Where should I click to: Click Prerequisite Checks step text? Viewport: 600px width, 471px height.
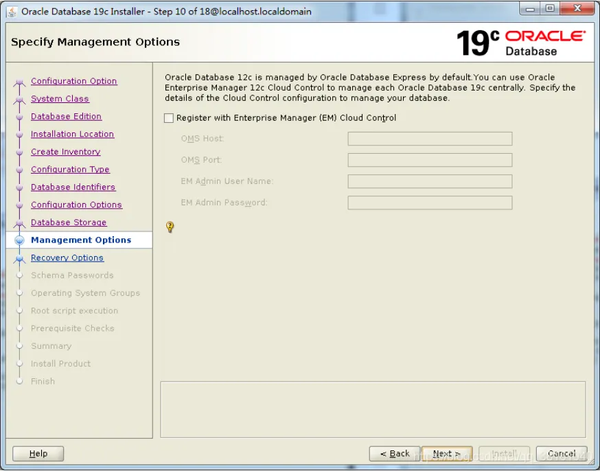tap(72, 328)
